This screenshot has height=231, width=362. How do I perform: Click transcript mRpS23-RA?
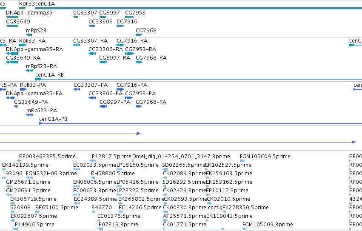pos(29,71)
